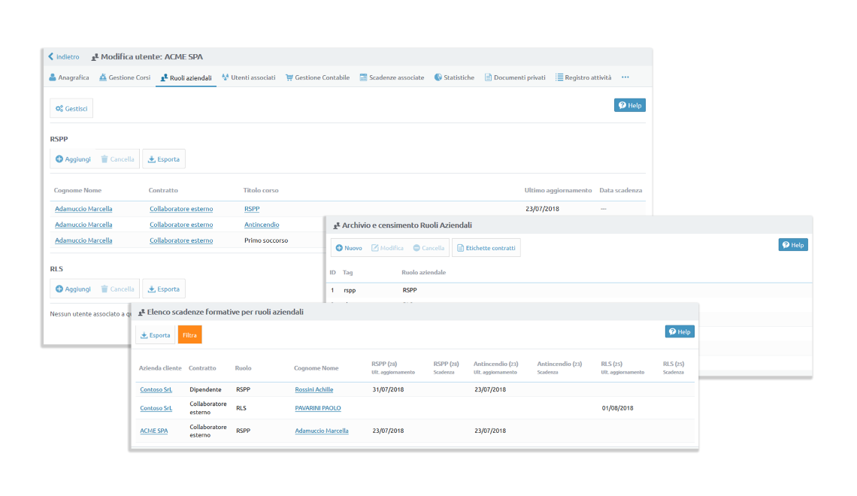Click the Gestisci gears button
The width and height of the screenshot is (857, 496).
71,109
